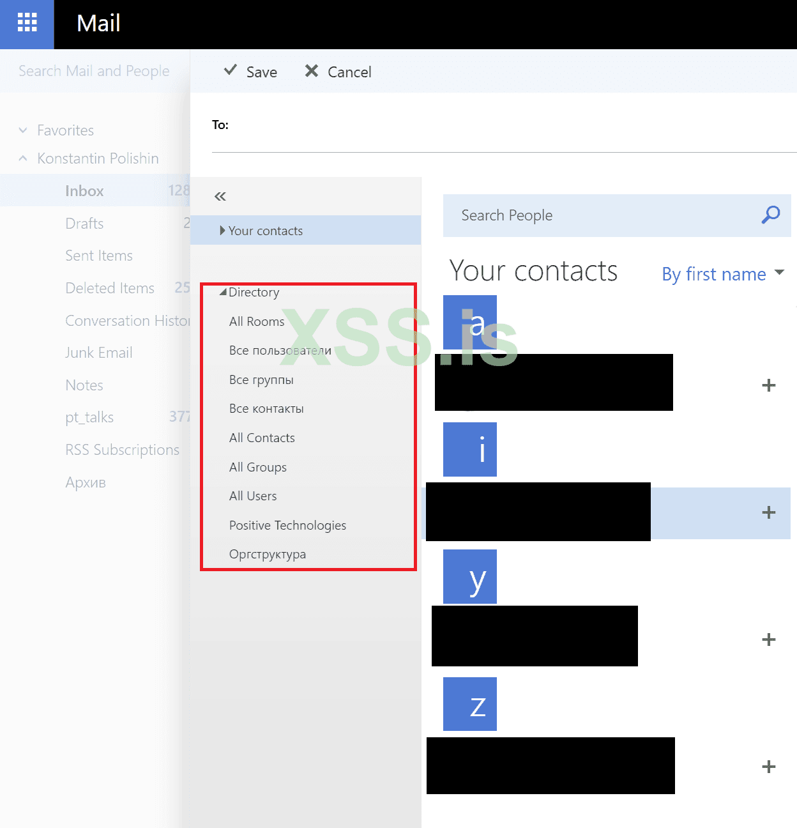
Task: Open the Drafts folder
Action: click(84, 224)
